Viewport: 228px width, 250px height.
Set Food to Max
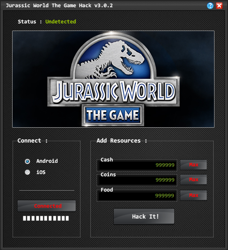pos(193,195)
